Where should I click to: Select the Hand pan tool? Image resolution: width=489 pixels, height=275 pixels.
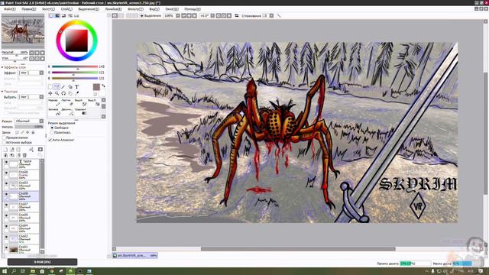click(70, 93)
